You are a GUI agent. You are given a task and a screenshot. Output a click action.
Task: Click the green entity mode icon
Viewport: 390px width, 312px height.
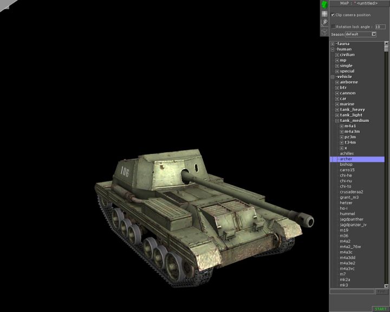click(324, 5)
